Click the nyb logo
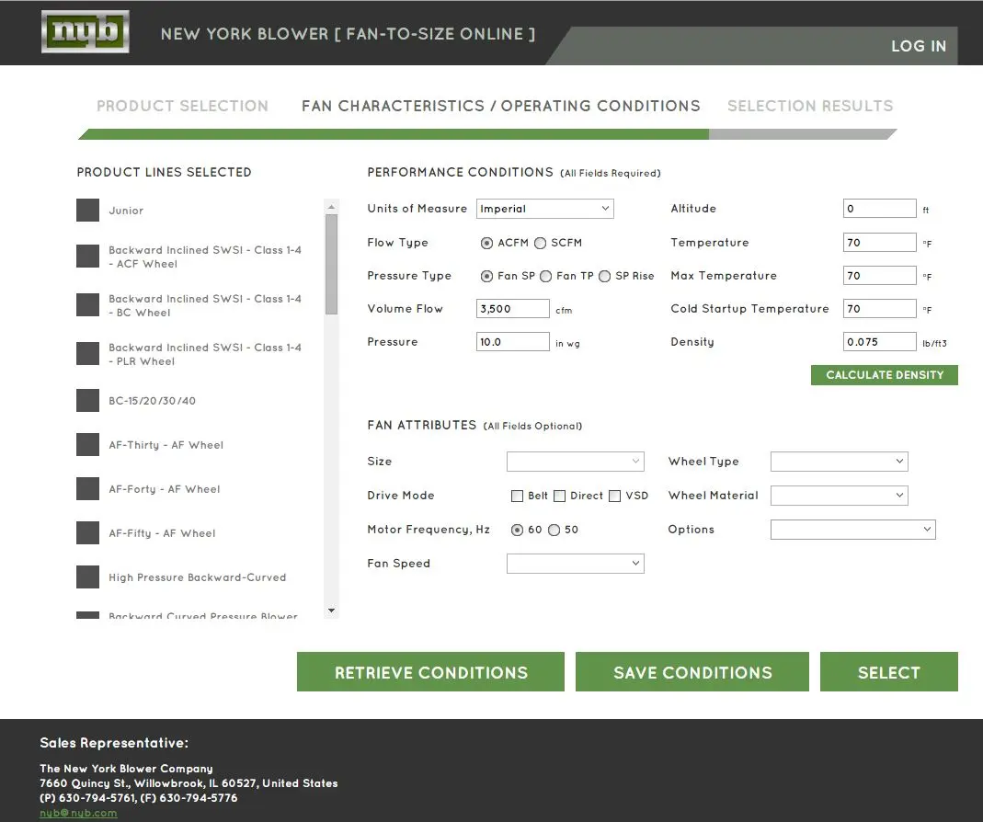 pos(86,32)
